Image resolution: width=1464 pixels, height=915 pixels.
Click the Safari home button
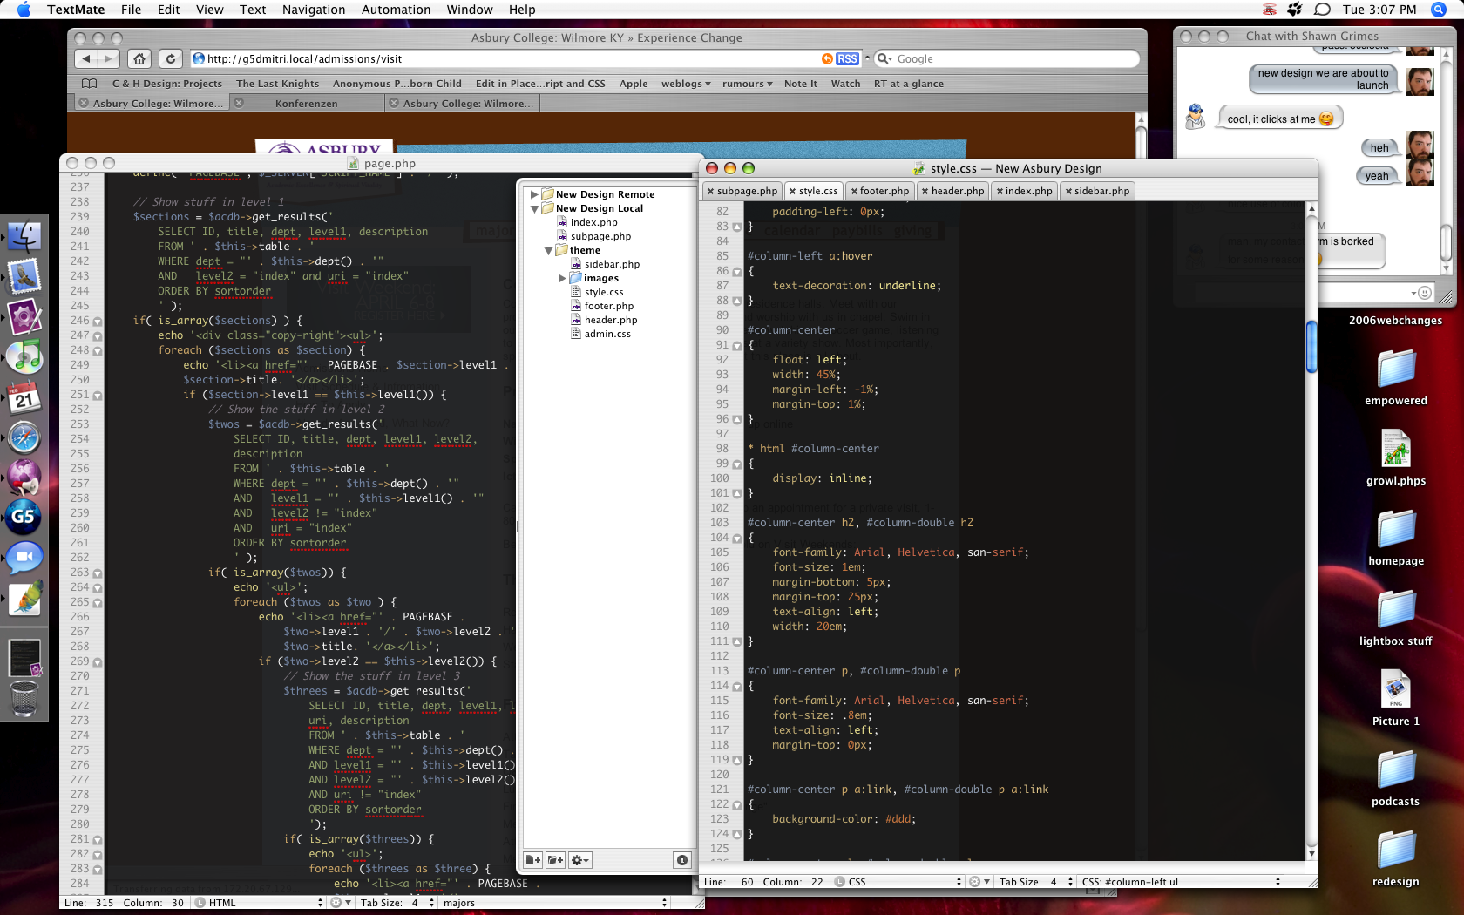pos(139,58)
